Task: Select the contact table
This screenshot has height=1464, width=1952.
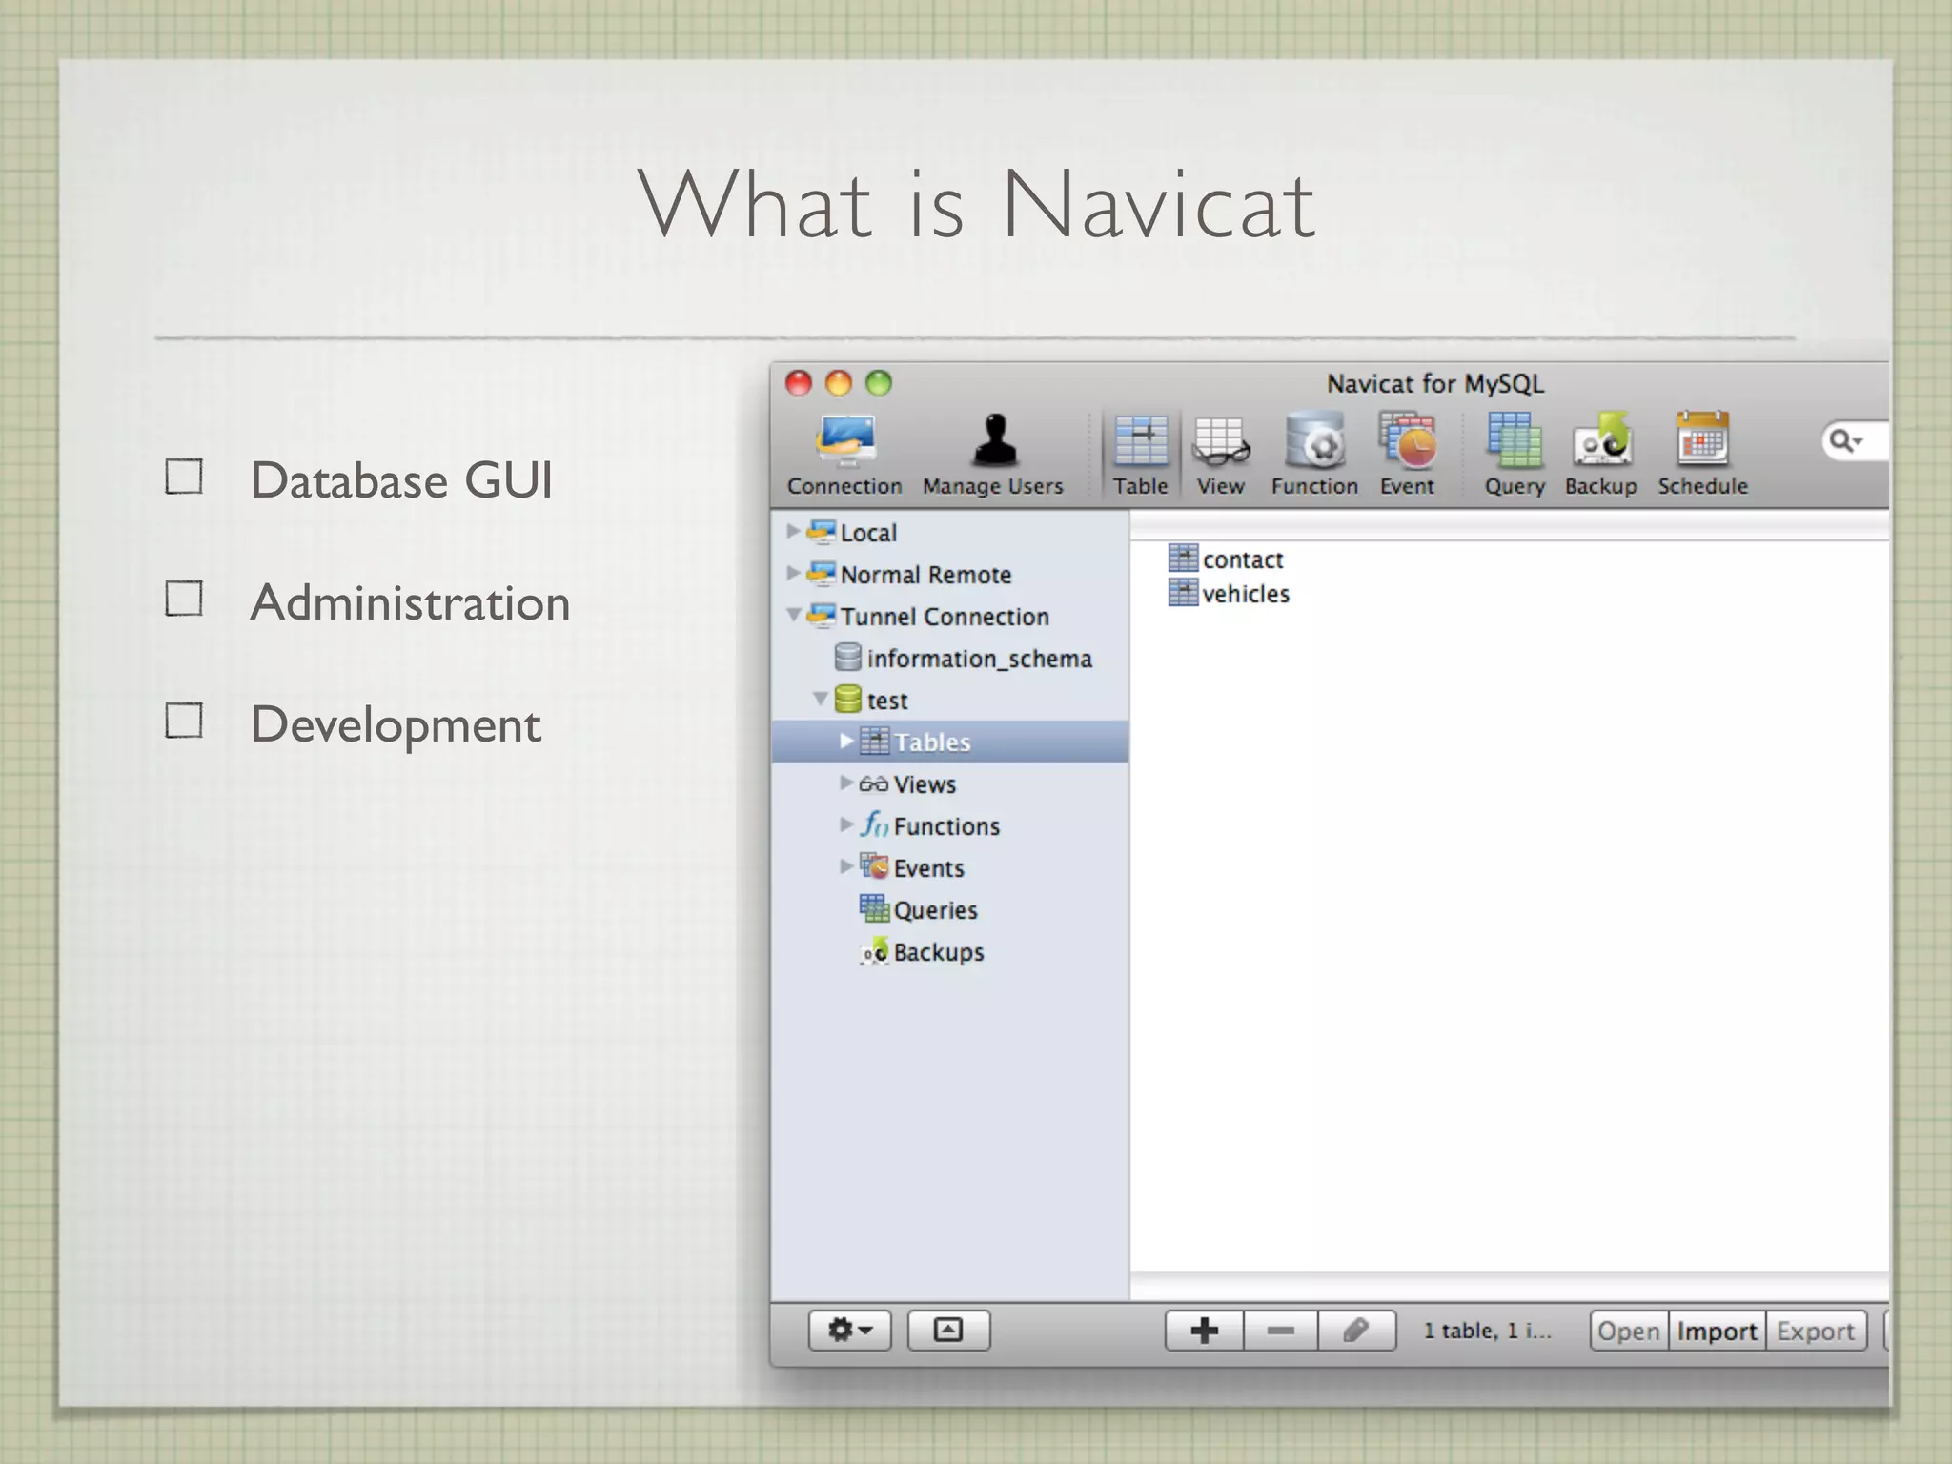Action: [1226, 559]
